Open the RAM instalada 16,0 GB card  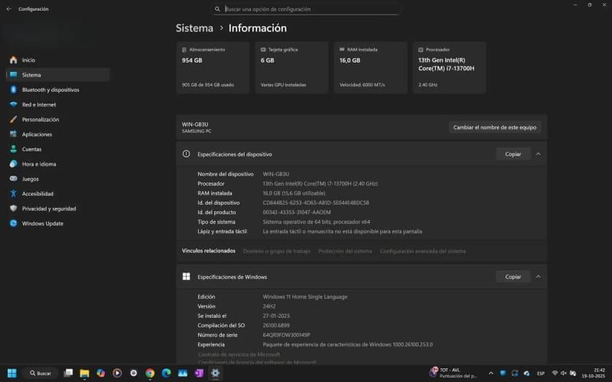click(370, 67)
